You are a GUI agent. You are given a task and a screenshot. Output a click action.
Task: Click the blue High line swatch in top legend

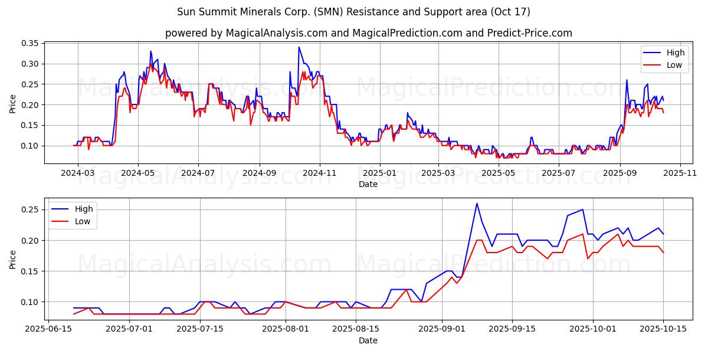(653, 53)
